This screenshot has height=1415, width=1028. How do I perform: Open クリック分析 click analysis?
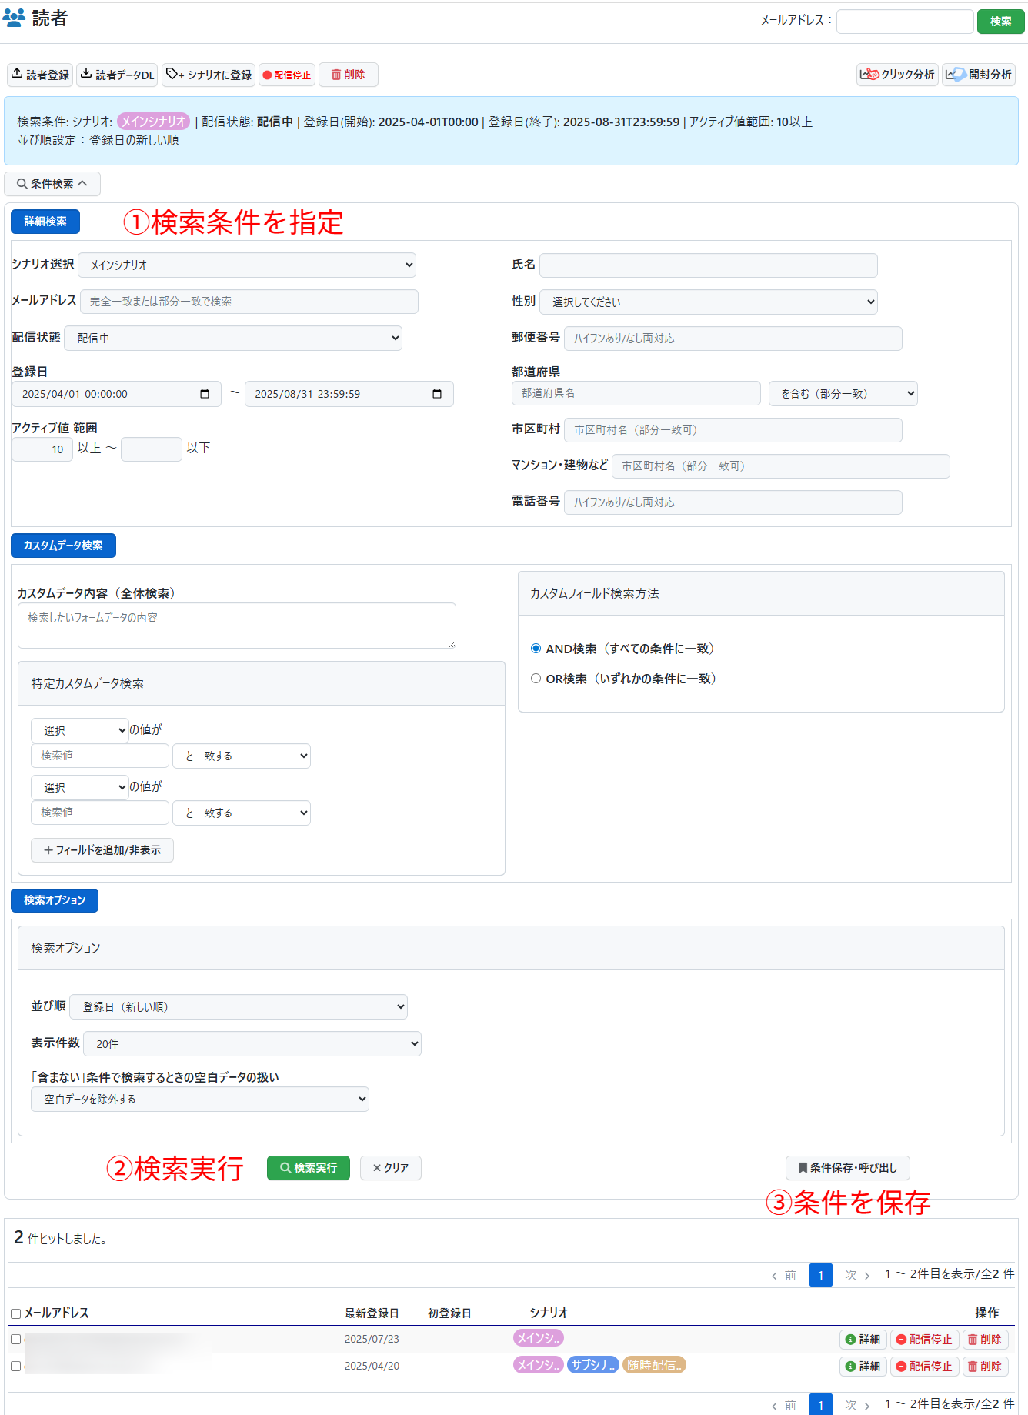click(x=897, y=75)
